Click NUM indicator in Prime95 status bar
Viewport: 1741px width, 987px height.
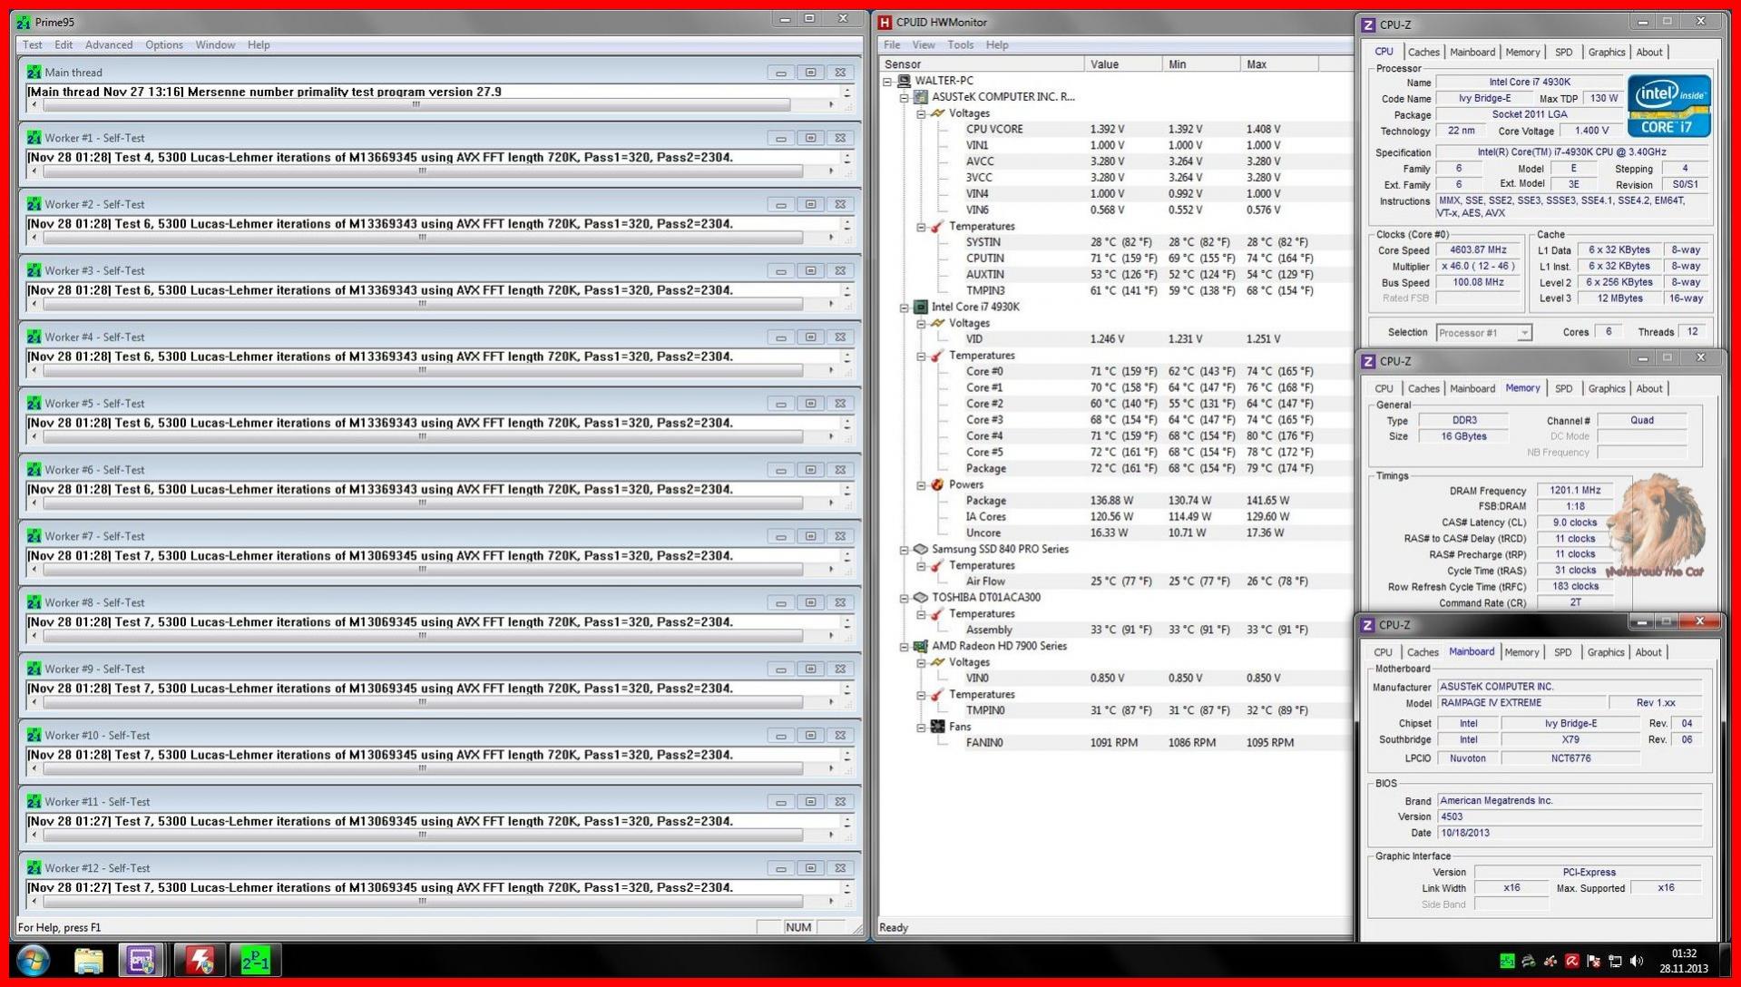pos(798,927)
